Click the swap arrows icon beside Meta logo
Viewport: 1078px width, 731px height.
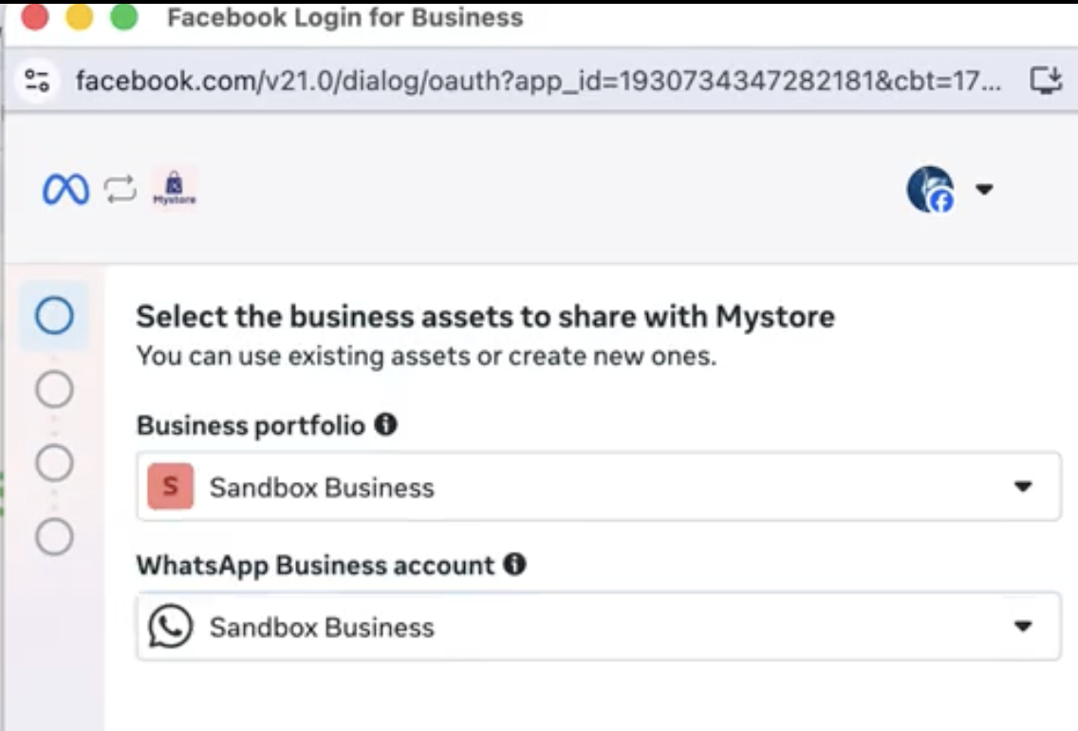pyautogui.click(x=121, y=189)
